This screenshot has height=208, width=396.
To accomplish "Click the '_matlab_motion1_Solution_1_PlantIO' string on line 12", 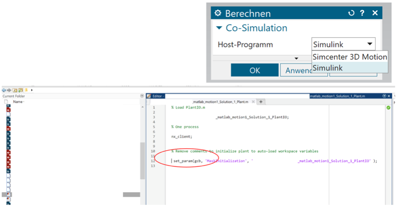I will [x=334, y=161].
